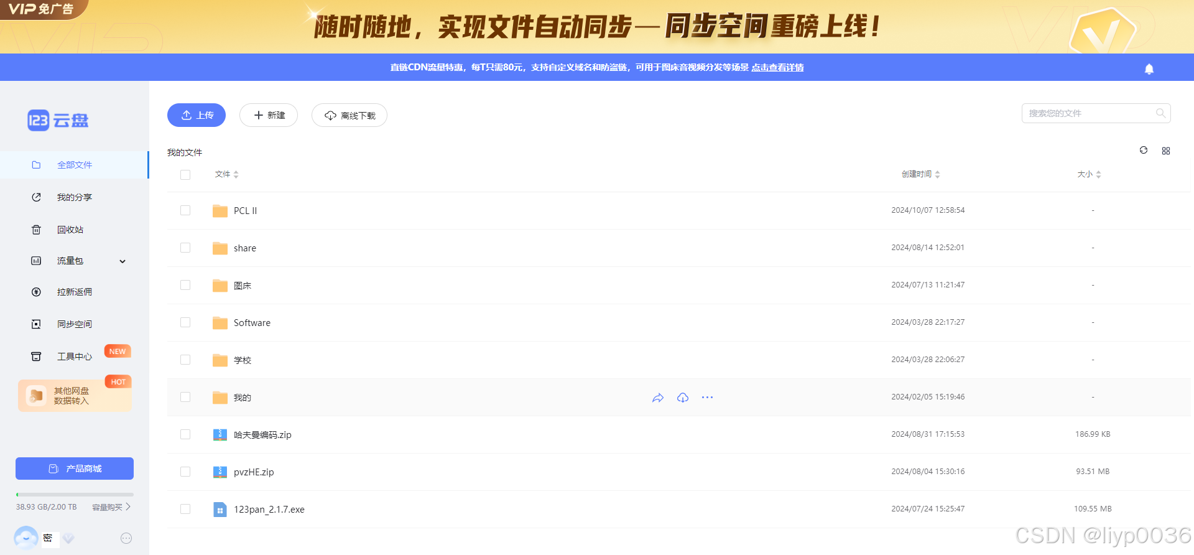
Task: Sort by 创建时间 column
Action: (921, 174)
